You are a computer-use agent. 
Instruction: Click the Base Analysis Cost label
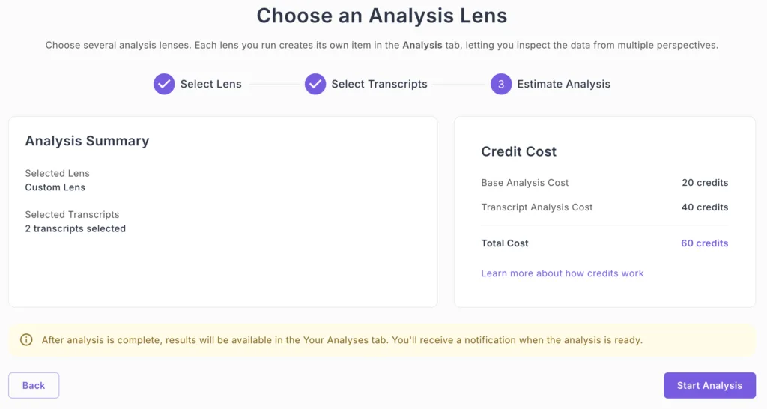(x=524, y=183)
